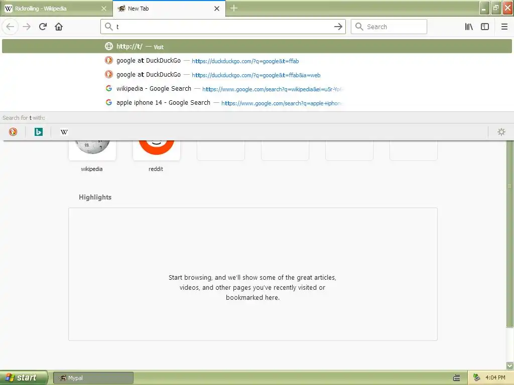Image resolution: width=514 pixels, height=385 pixels.
Task: Click the magnifier icon in Search box
Action: pos(359,27)
